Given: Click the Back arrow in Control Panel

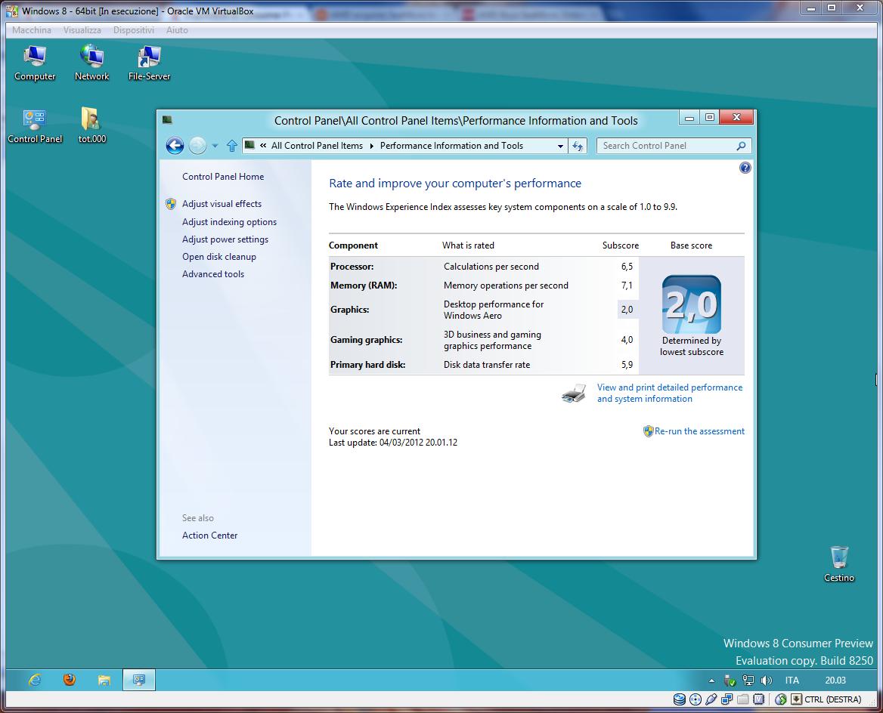Looking at the screenshot, I should pos(175,146).
